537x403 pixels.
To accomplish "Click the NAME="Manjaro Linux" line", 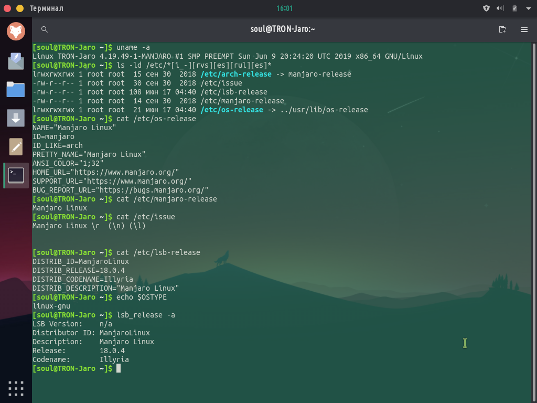I will tap(74, 128).
